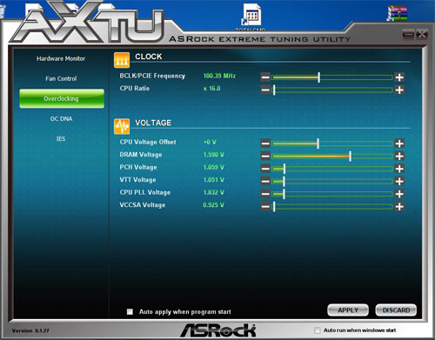Lower CPU Voltage Offset using minus
Viewport: 435px width, 340px height.
tap(265, 143)
